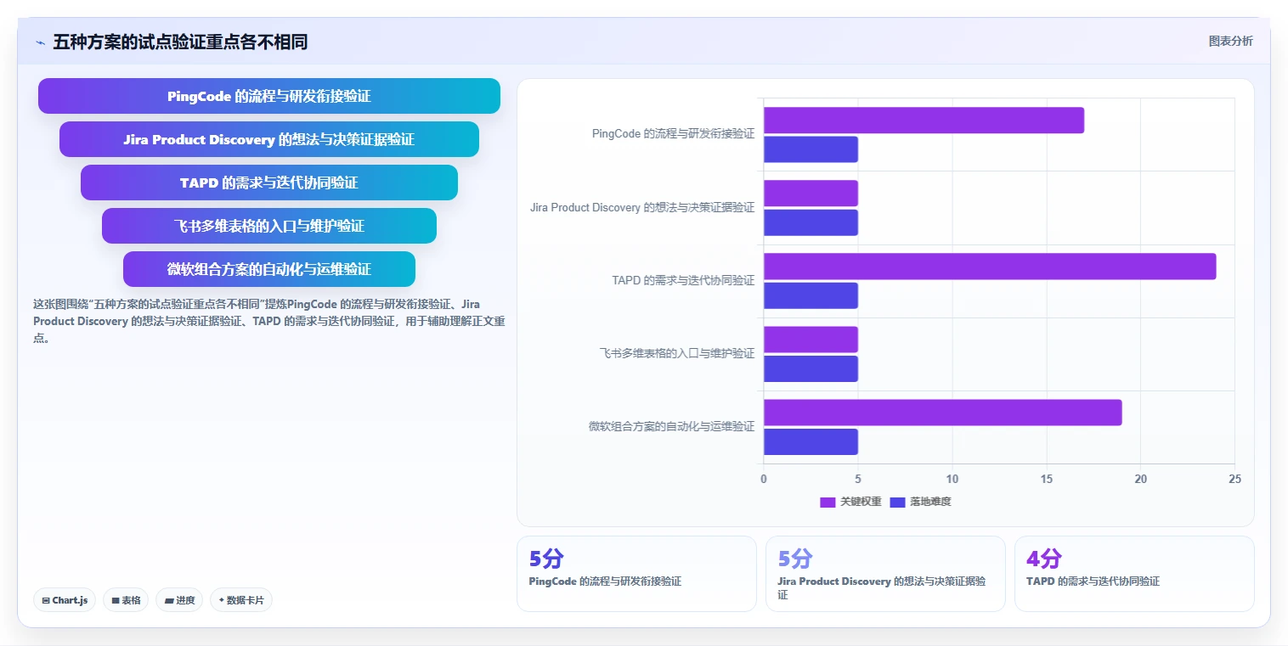1288x646 pixels.
Task: Click the TAPD y-axis label in chart
Action: (x=683, y=280)
